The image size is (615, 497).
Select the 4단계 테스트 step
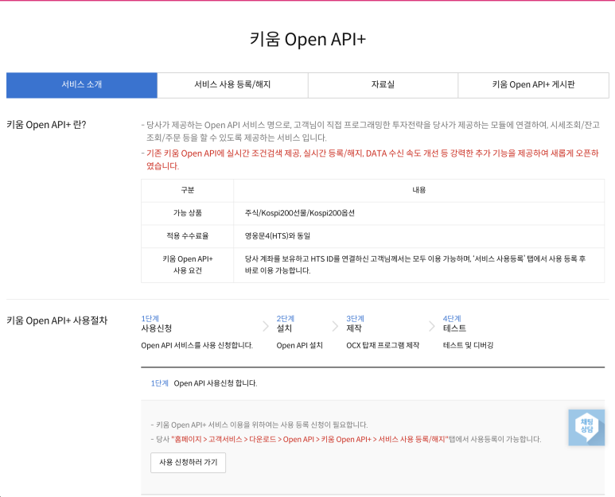[454, 324]
